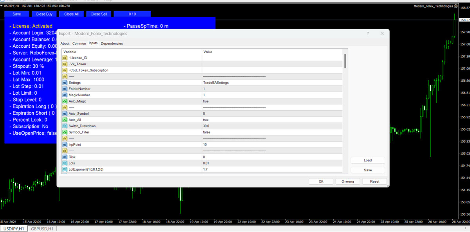
Task: Click the Switch_Drawdown double type icon
Action: coord(65,126)
